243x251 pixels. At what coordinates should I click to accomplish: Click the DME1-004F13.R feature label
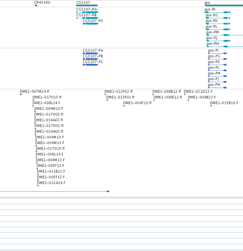click(137, 103)
